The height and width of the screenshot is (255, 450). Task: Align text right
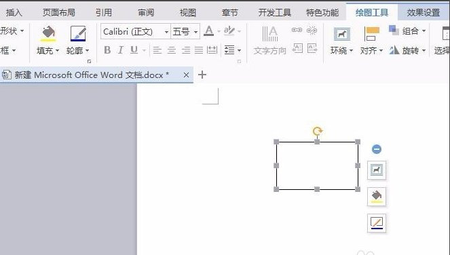coord(186,50)
